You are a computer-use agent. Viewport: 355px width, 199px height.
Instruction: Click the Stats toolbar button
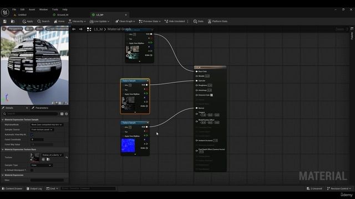[199, 21]
